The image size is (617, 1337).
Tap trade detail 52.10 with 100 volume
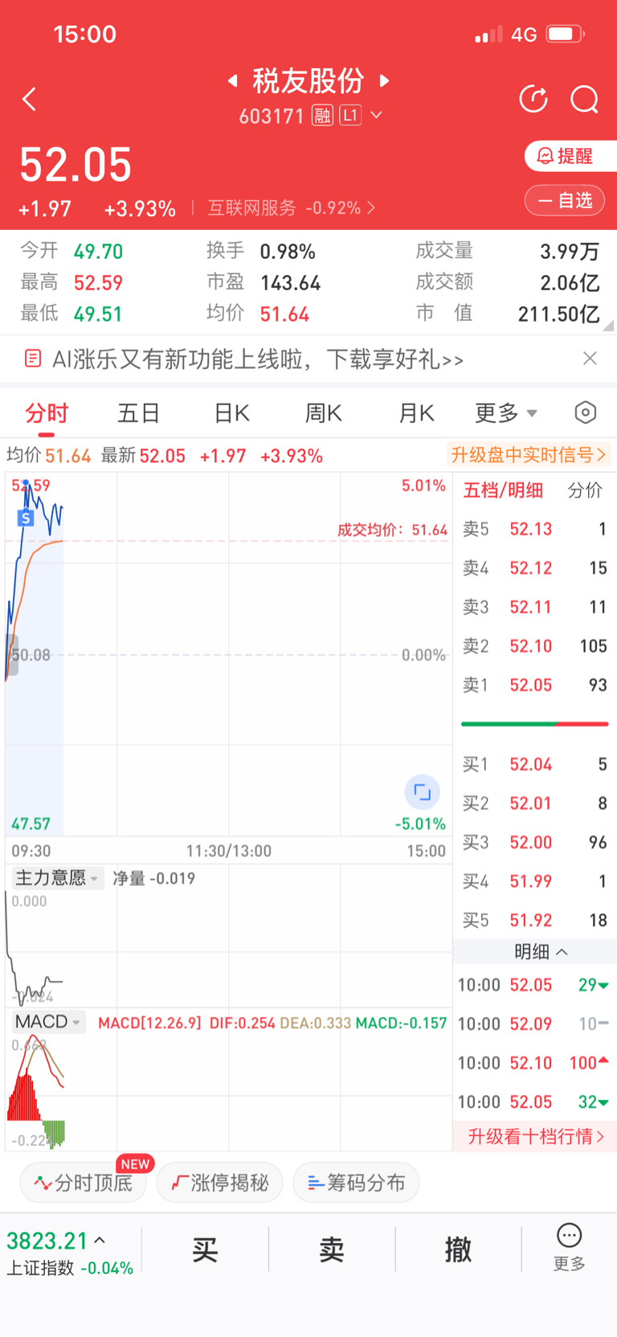click(533, 1063)
